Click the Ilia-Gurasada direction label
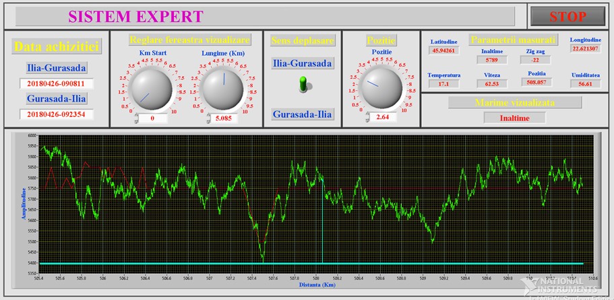This screenshot has width=614, height=300. click(302, 63)
